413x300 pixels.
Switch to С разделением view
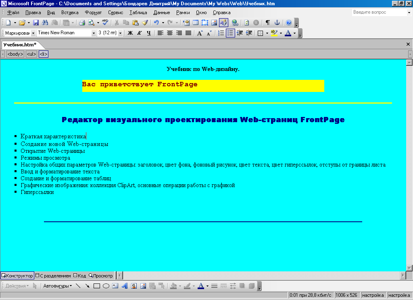54,275
